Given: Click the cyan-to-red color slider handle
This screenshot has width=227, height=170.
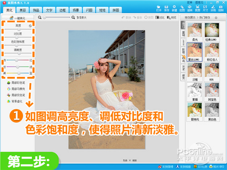Looking at the screenshot, I should 16,60.
